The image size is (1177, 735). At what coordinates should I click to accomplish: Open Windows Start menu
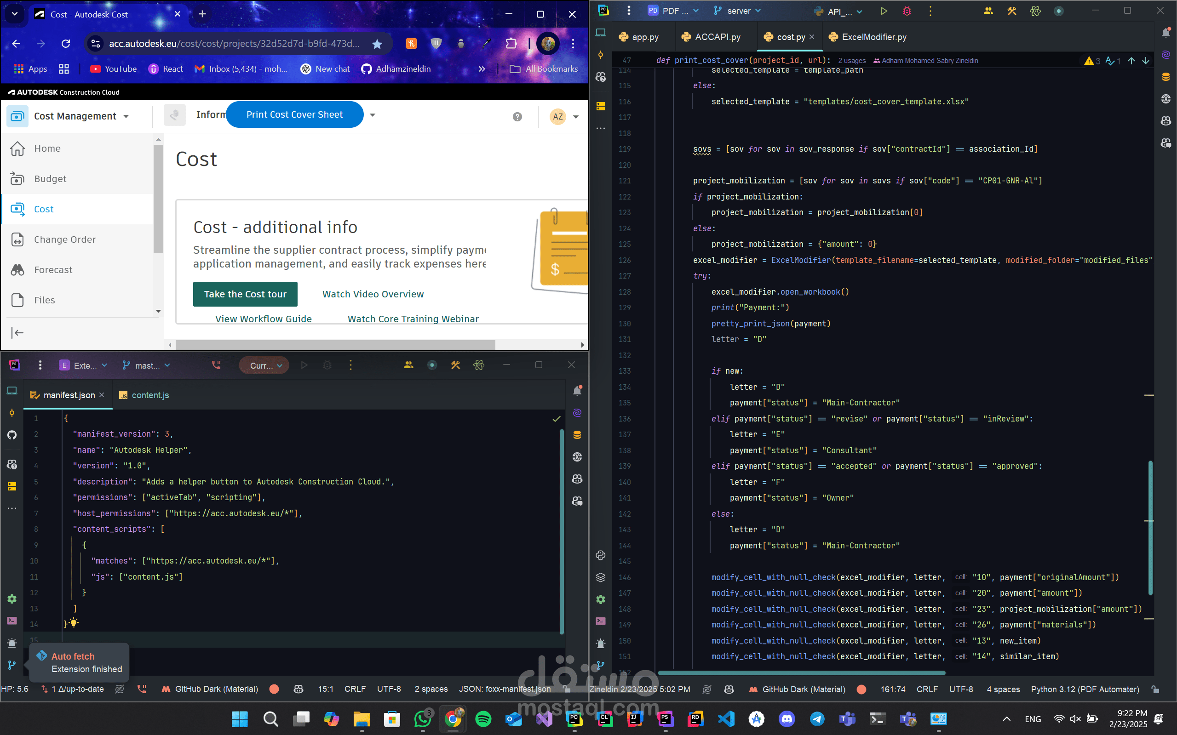pos(240,719)
